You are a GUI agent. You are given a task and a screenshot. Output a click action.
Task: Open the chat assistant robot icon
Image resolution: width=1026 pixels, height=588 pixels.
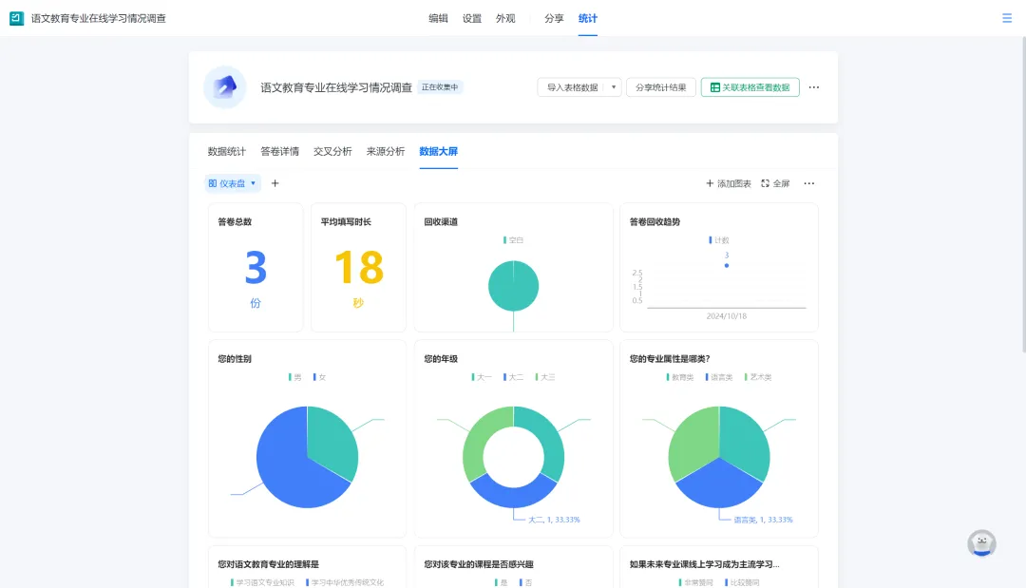pos(981,542)
